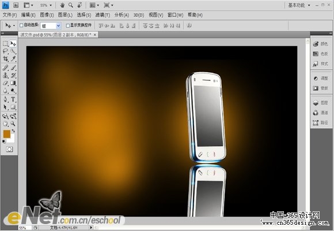Open the 图像(I) menu
Image resolution: width=334 pixels, height=231 pixels.
click(x=47, y=15)
